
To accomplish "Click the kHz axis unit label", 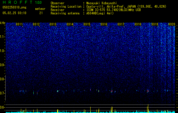I will click(x=3, y=23).
